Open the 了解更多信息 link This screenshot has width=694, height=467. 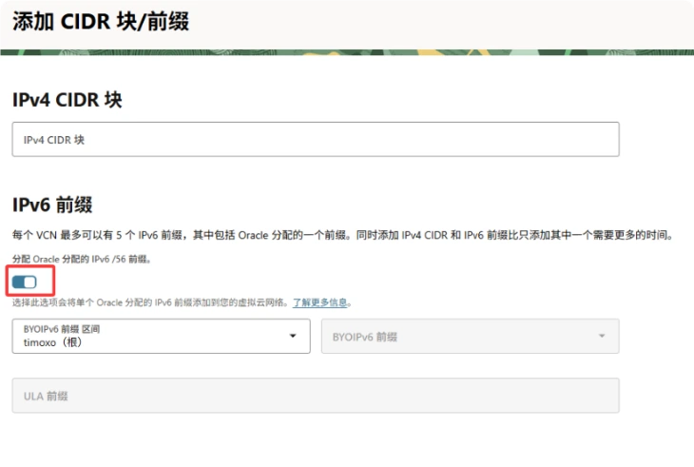coord(320,302)
